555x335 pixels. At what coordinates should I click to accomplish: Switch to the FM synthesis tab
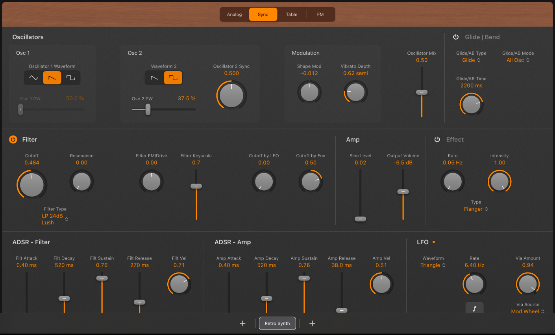[320, 14]
